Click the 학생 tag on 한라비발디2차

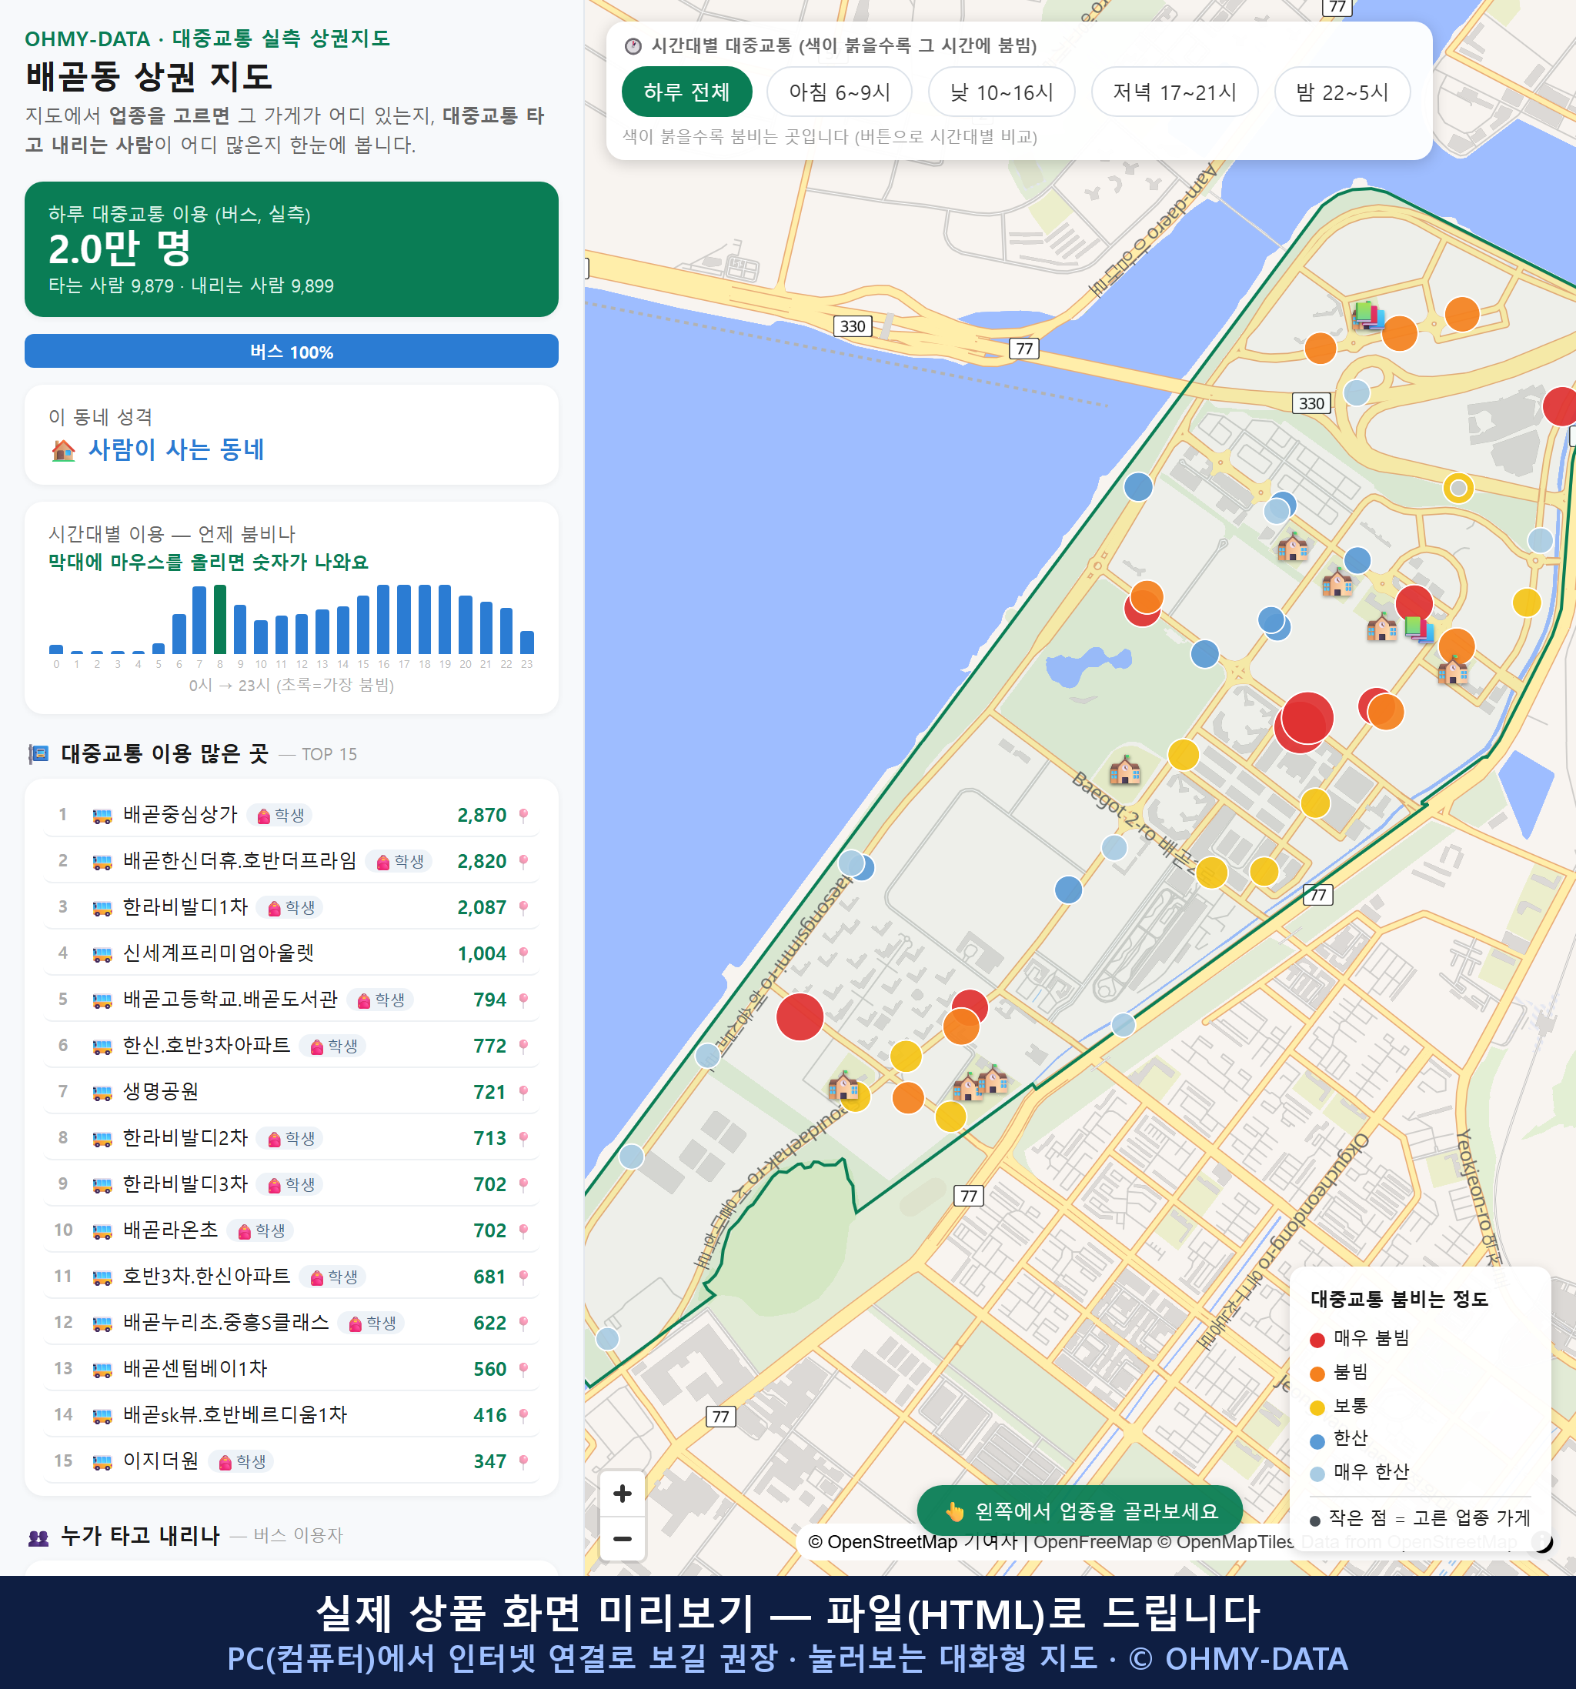[x=291, y=1139]
